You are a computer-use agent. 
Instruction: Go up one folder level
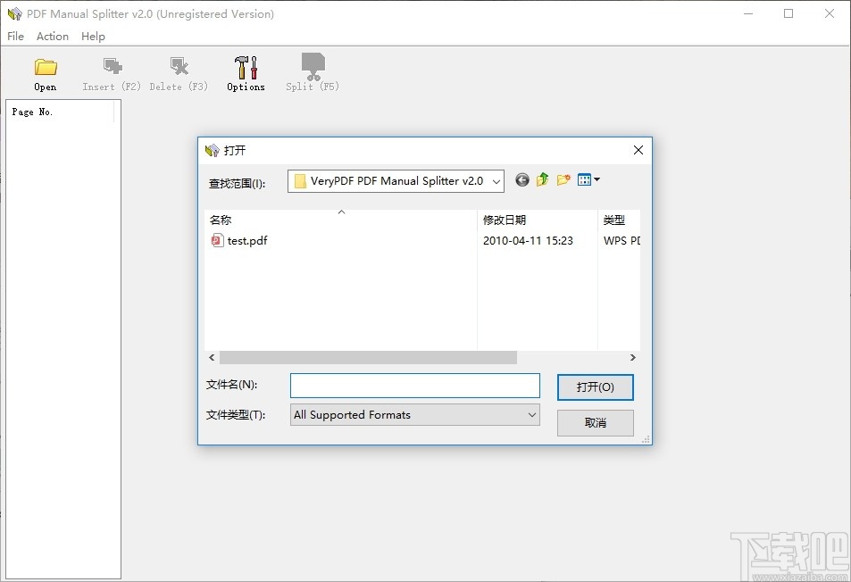coord(542,179)
